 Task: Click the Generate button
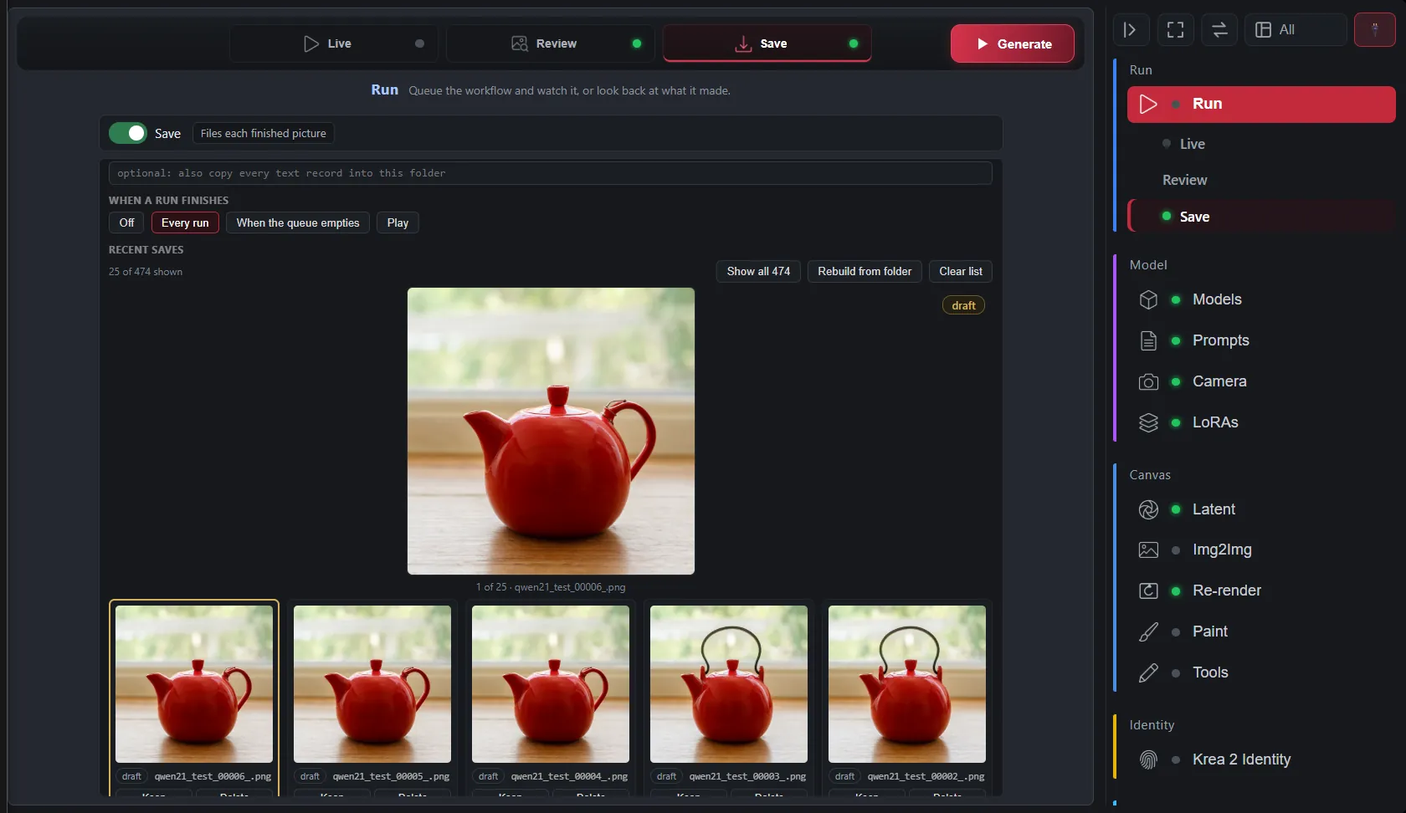click(1012, 43)
